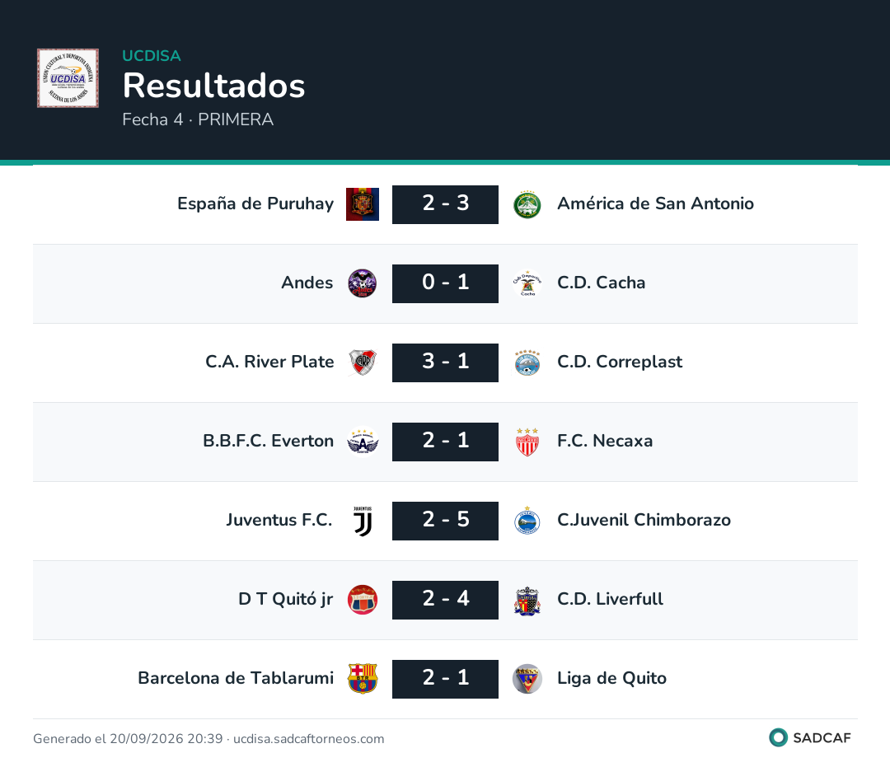Select the C.D. Correplast badge
The height and width of the screenshot is (781, 890).
click(527, 362)
